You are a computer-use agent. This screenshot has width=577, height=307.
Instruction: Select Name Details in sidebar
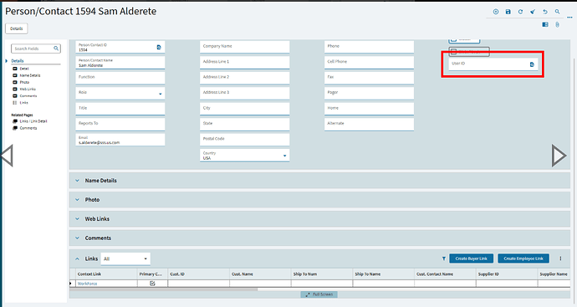point(30,75)
